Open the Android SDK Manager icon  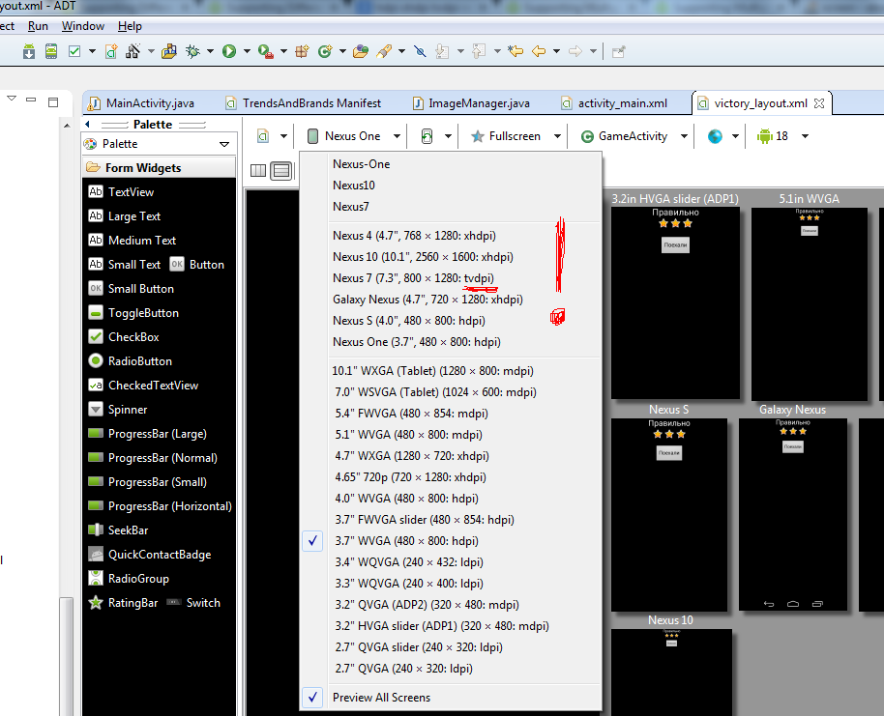click(x=29, y=52)
